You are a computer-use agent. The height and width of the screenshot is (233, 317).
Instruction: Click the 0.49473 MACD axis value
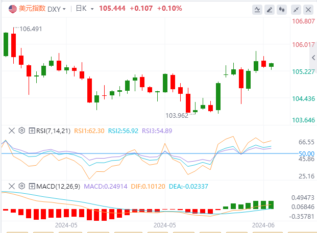click(303, 198)
